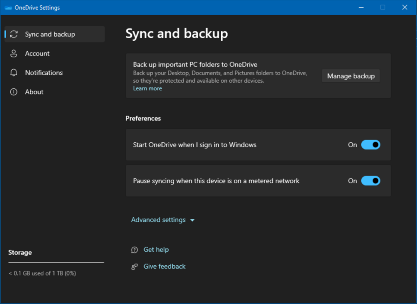This screenshot has width=417, height=304.
Task: Switch to the Notifications section
Action: point(44,73)
